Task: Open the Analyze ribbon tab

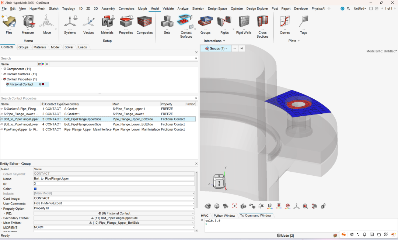Action: coord(183,8)
